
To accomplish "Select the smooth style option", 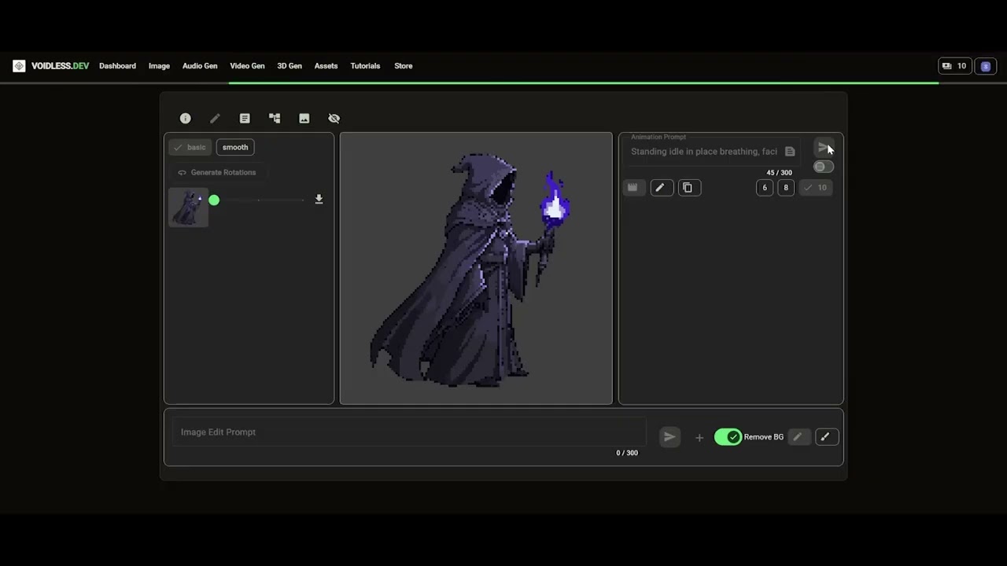I will pyautogui.click(x=235, y=147).
